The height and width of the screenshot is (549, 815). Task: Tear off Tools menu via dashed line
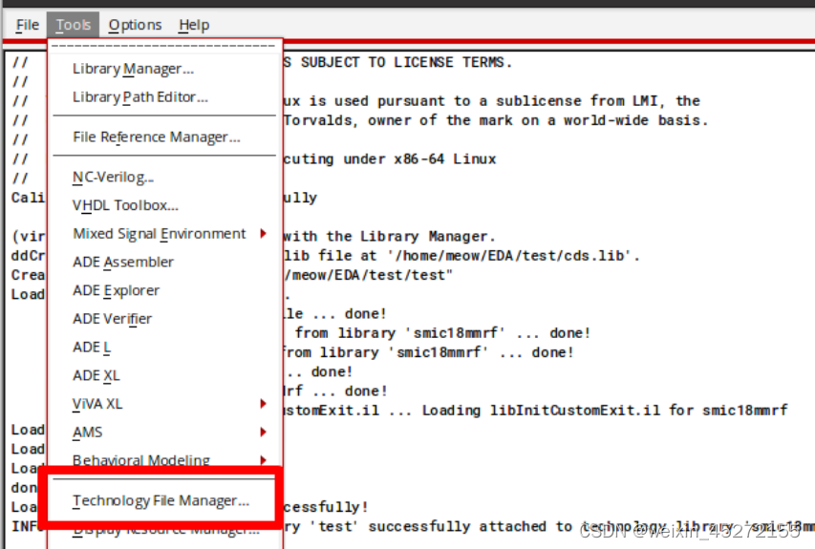162,45
